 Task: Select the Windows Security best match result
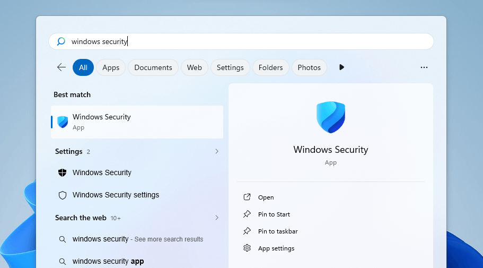(137, 122)
